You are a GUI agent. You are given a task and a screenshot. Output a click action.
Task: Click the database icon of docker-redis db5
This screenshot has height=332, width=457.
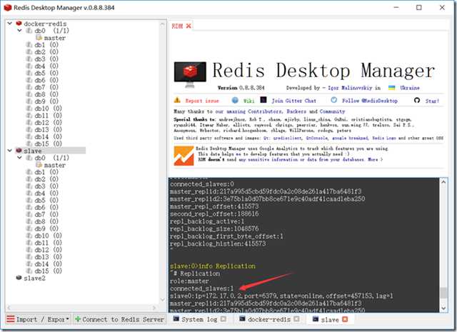point(29,73)
